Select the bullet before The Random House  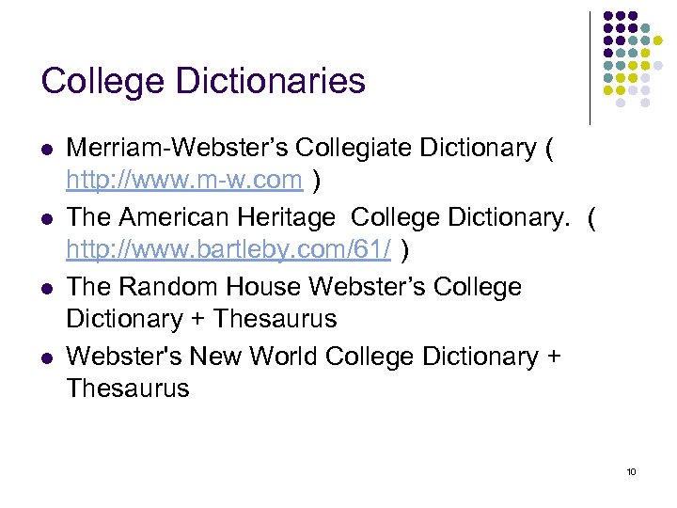click(x=47, y=289)
